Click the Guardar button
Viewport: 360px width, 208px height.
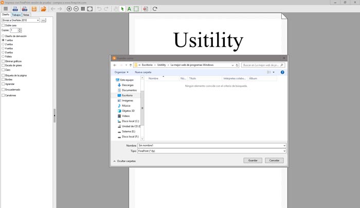pyautogui.click(x=253, y=161)
